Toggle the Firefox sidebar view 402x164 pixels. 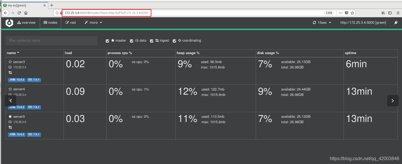(x=390, y=13)
